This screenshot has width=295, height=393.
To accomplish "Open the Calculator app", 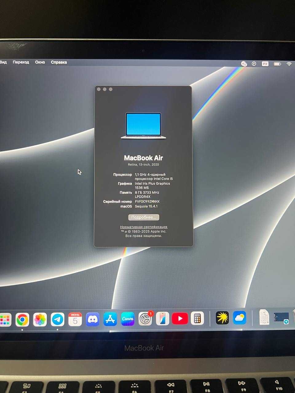I will click(197, 318).
